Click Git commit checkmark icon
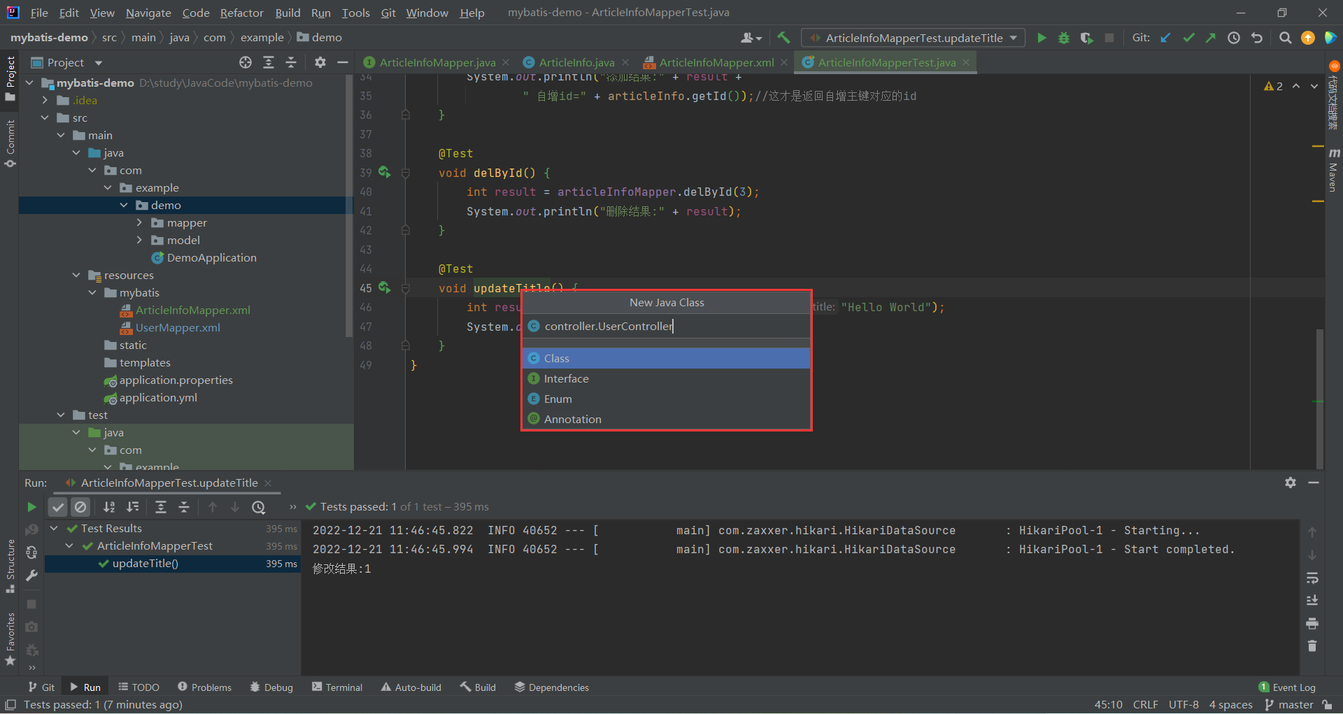The image size is (1343, 714). [x=1188, y=38]
